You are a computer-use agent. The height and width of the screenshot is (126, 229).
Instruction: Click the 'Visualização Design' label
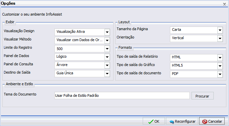click(19, 31)
